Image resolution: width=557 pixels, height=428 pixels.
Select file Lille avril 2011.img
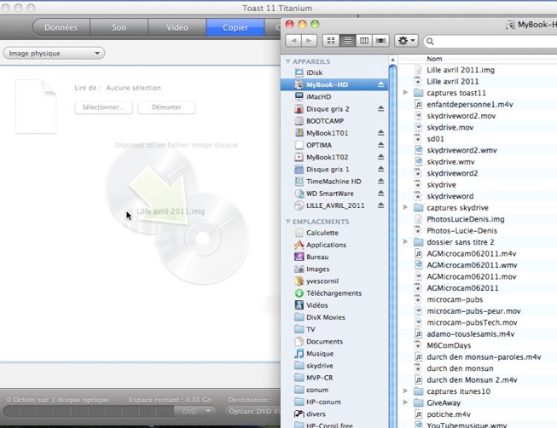pyautogui.click(x=461, y=70)
